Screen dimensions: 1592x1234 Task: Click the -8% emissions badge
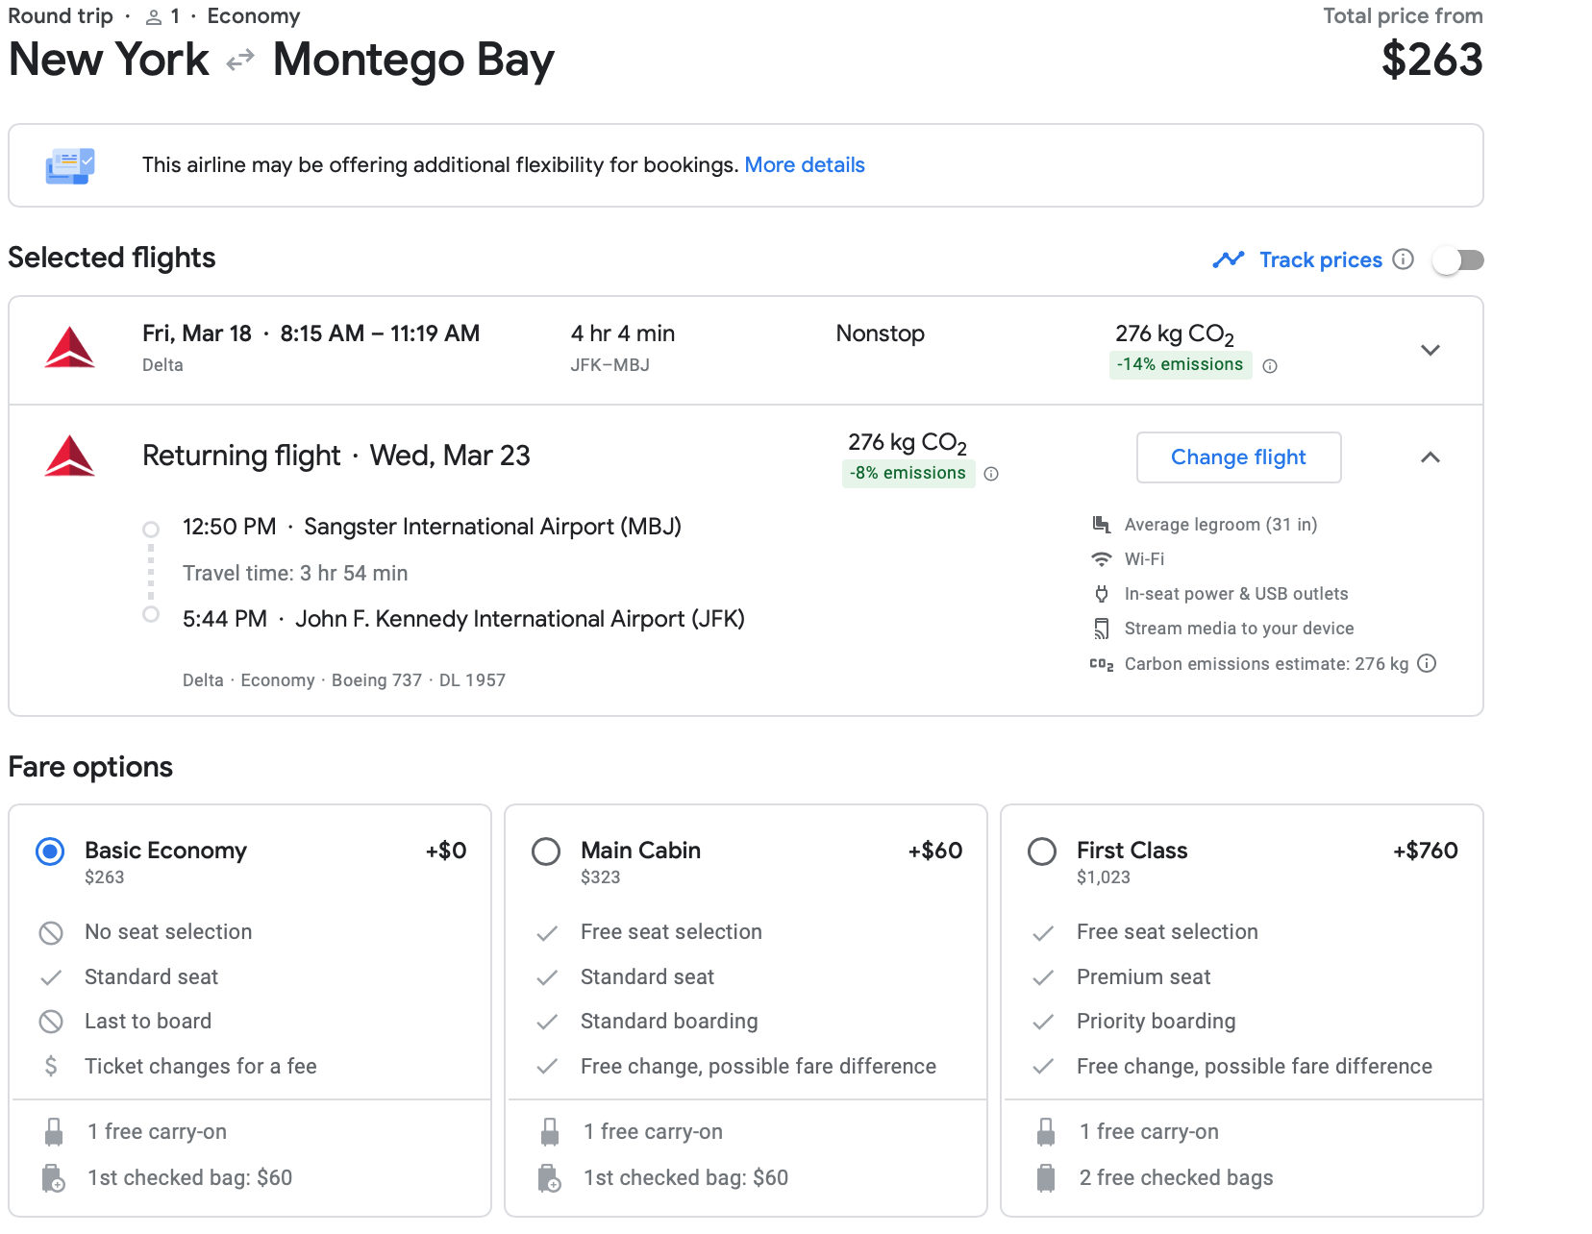(908, 474)
